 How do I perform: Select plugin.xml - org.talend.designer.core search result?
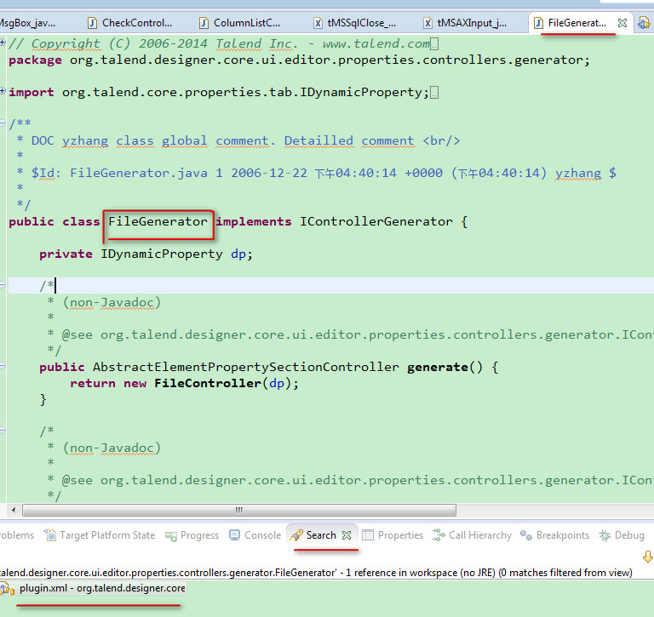(93, 588)
